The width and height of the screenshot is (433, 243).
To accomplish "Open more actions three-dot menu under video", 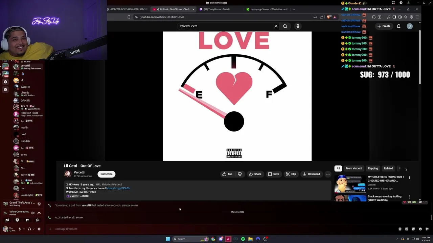I will tap(328, 174).
